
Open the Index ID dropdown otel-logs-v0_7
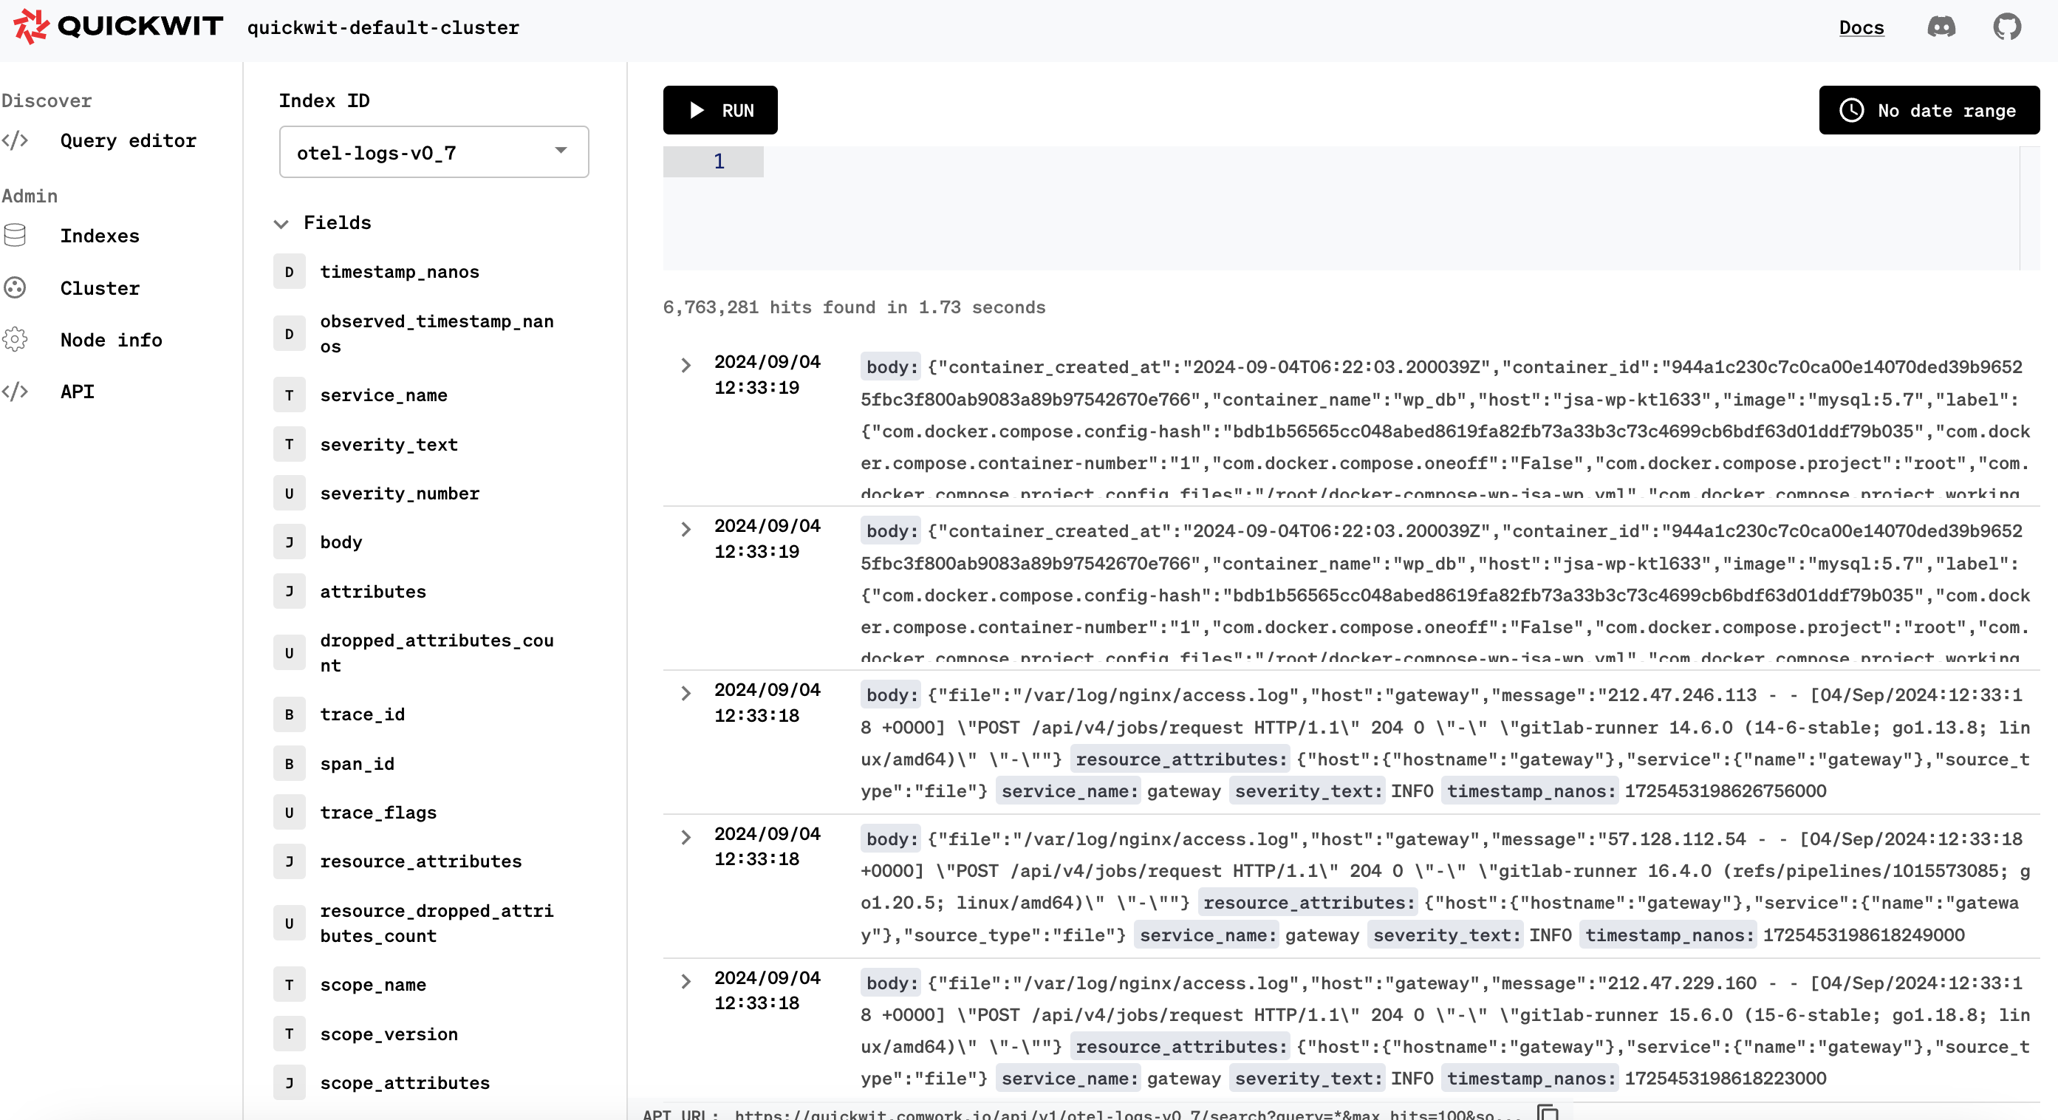(434, 151)
